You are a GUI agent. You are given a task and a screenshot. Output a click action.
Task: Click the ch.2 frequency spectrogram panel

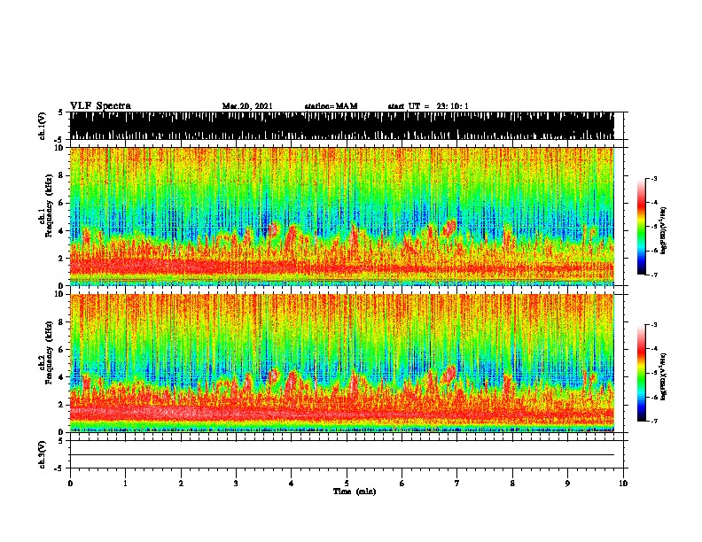tap(342, 363)
